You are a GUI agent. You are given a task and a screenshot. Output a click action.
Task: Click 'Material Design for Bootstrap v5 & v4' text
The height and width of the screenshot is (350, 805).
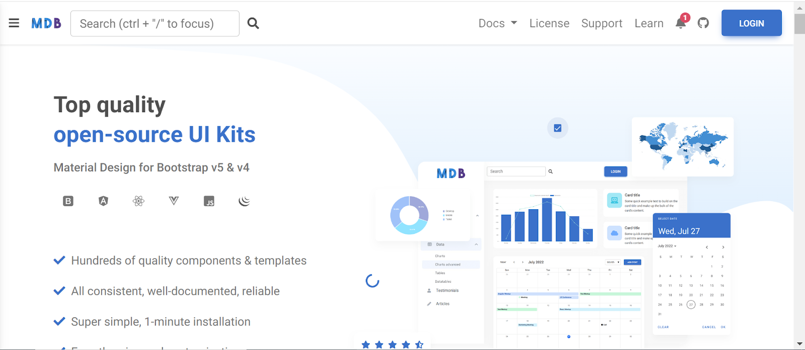click(x=151, y=167)
